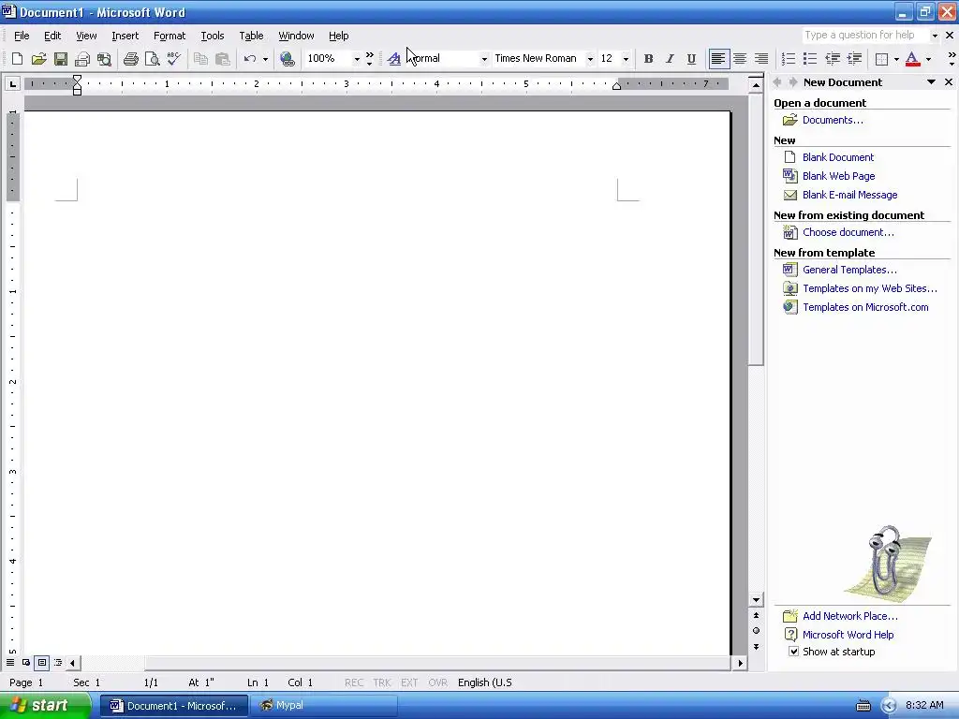The height and width of the screenshot is (719, 959).
Task: Click the Search toolbar icon
Action: [105, 59]
